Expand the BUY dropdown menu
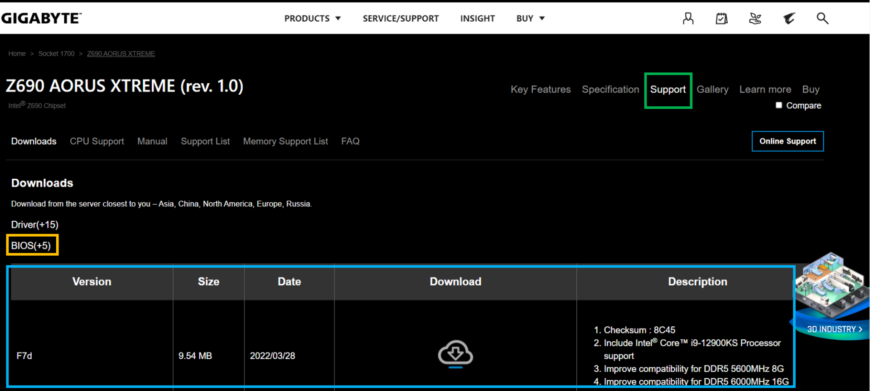The image size is (870, 391). [530, 19]
